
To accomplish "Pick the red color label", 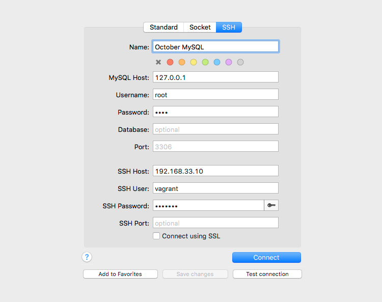I will 170,62.
